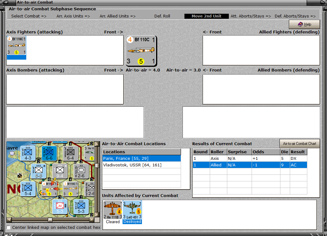
Task: Click the 6-6 mechanized counter on the map
Action: click(49, 153)
